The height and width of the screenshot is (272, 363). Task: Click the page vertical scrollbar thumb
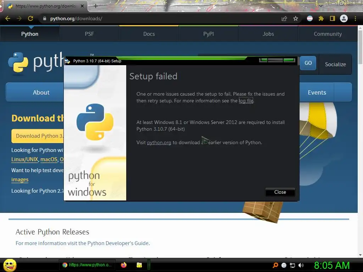(x=360, y=47)
